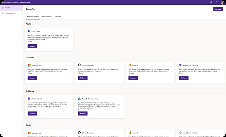Click the Azure Credits description text
This screenshot has height=137, width=226.
[x=49, y=37]
